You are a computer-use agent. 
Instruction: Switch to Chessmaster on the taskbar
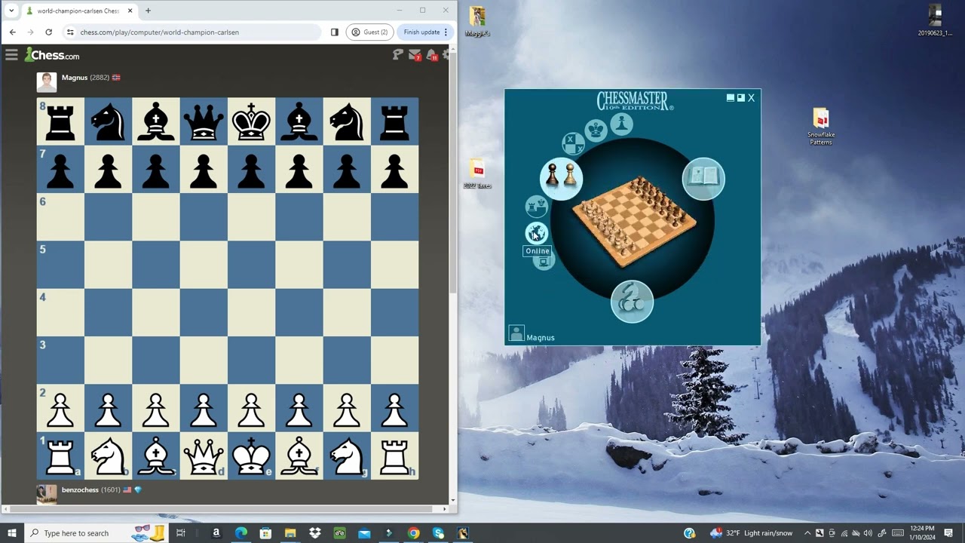pyautogui.click(x=463, y=533)
